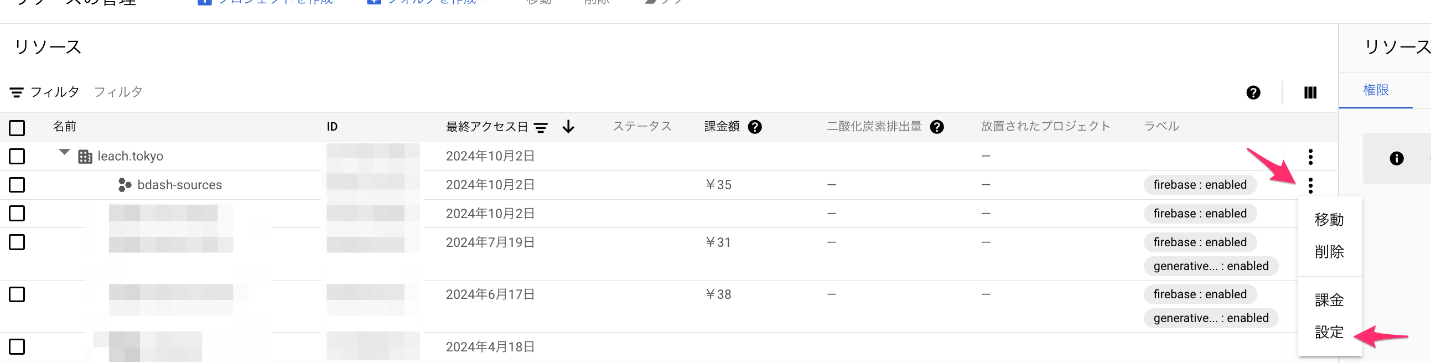Open the filter options via the filter icon

coord(17,91)
